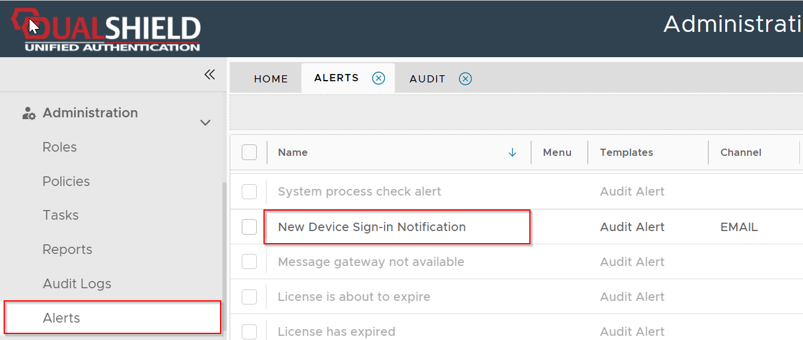The height and width of the screenshot is (340, 803).
Task: Close the AUDIT tab
Action: tap(465, 79)
